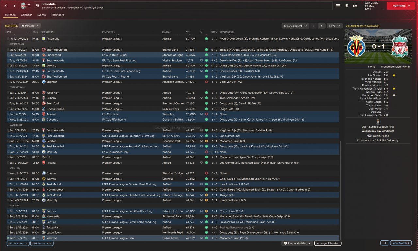Screen dimensions: 418x251
Task: Open the Matches view dropdown
Action: coord(30,26)
